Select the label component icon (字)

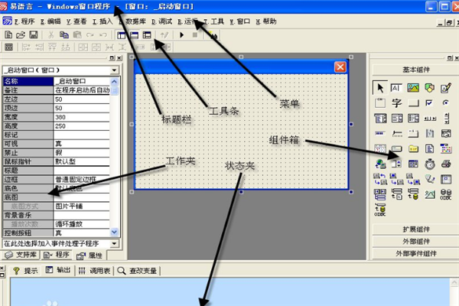397,103
